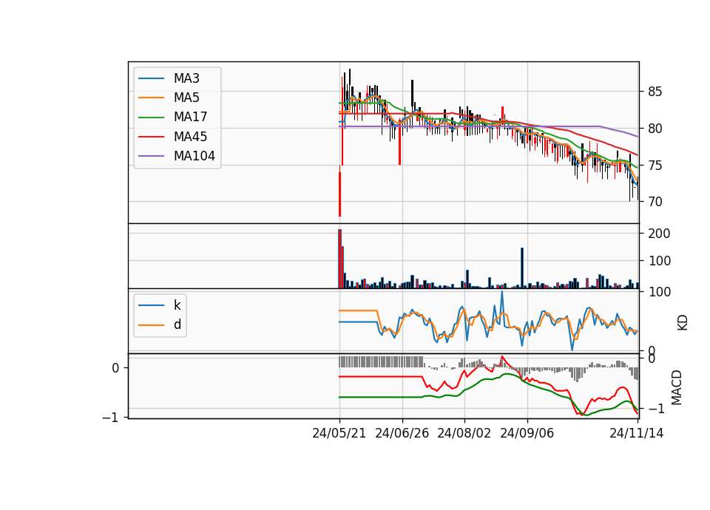Click the 24/08/02 date axis label
710x510 pixels.
point(464,433)
